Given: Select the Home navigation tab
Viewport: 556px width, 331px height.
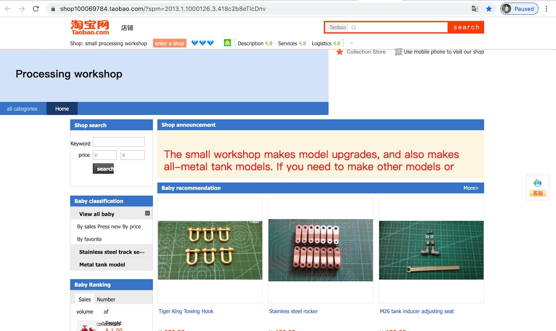Looking at the screenshot, I should [62, 109].
